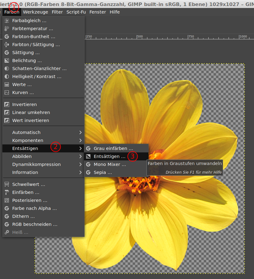Open the Filter menu

pos(57,12)
